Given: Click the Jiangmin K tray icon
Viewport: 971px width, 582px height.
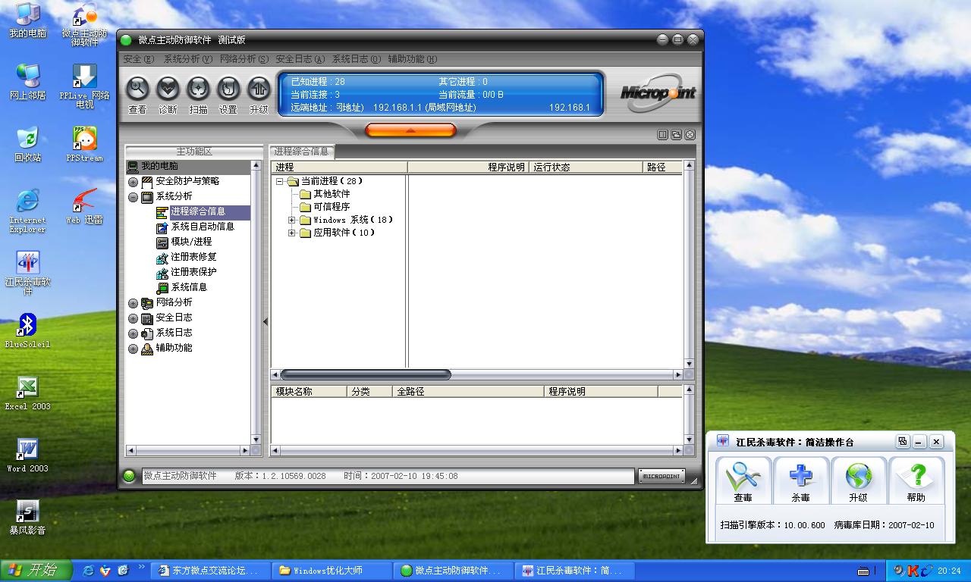Looking at the screenshot, I should 913,571.
